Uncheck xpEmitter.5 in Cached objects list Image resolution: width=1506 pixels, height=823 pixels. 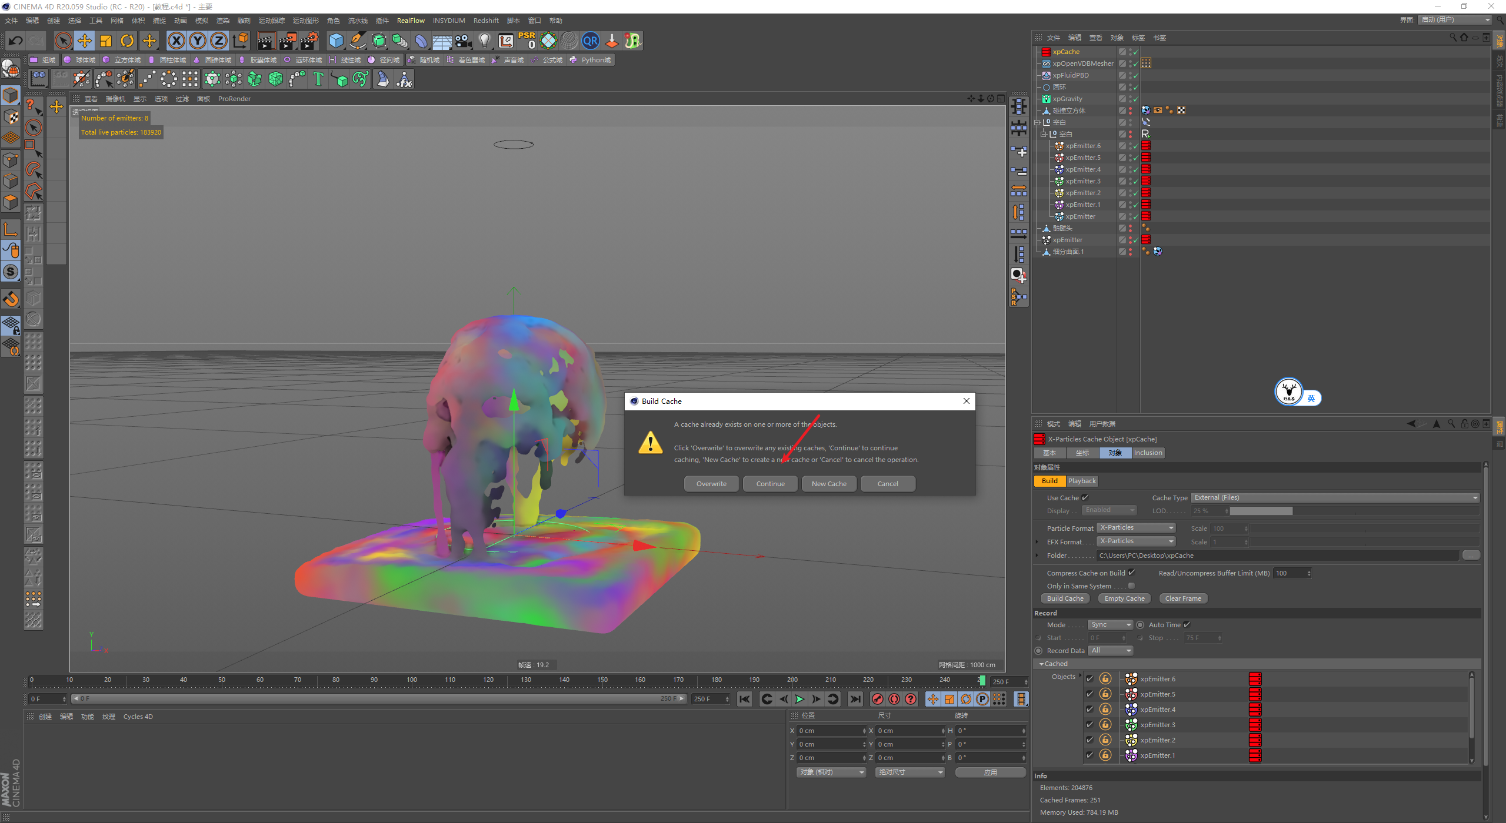(x=1089, y=694)
